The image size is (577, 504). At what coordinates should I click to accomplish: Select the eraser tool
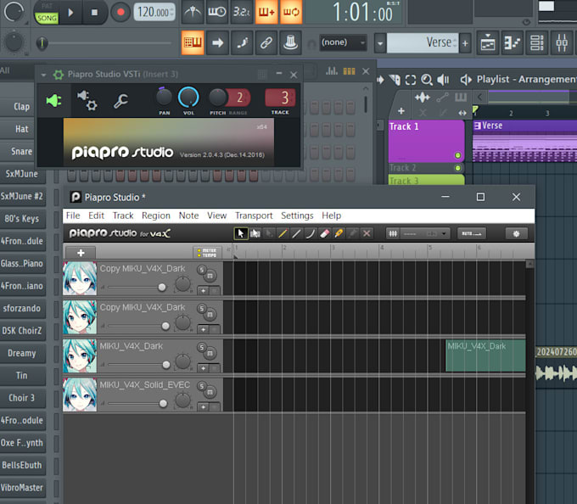324,233
